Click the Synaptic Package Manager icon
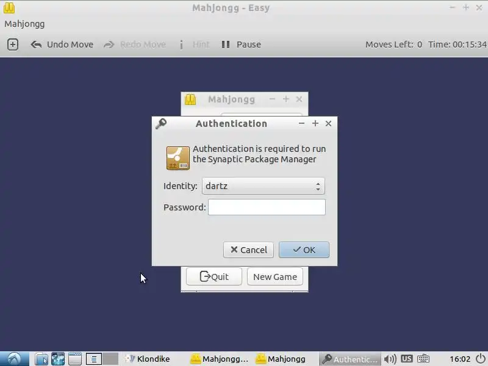This screenshot has height=366, width=488. coord(178,158)
